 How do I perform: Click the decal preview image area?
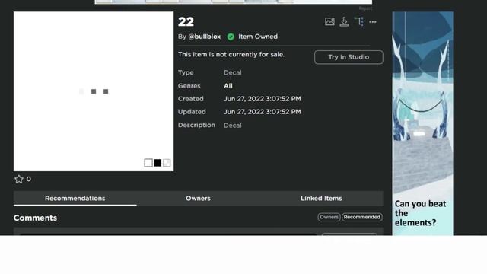(x=94, y=91)
